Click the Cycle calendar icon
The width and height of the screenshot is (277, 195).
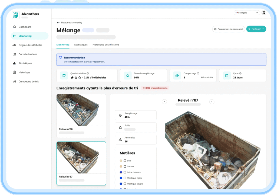click(x=227, y=75)
